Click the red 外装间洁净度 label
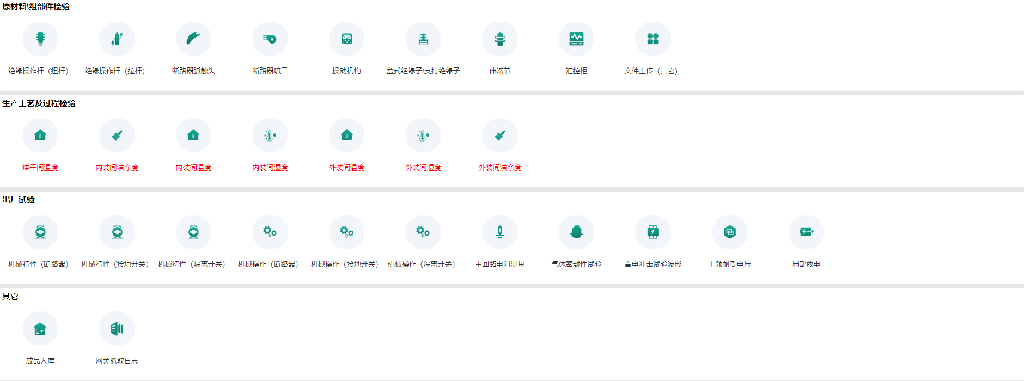Screen dimensions: 1024x381 499,168
